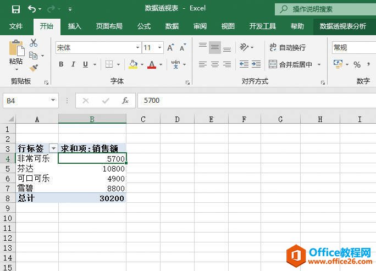This screenshot has width=376, height=271.
Task: Click the 自动换行 wrap text button
Action: [x=287, y=47]
